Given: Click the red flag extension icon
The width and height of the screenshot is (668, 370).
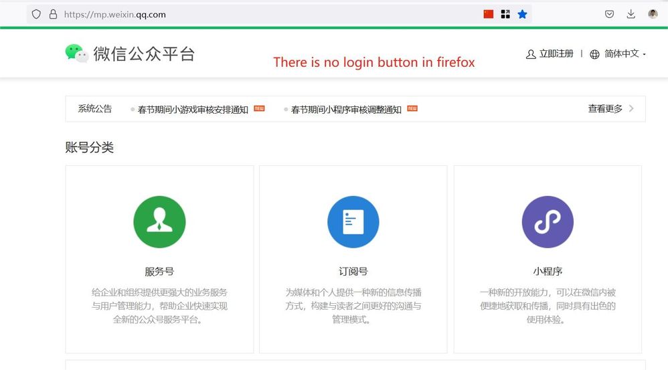Looking at the screenshot, I should (x=488, y=14).
